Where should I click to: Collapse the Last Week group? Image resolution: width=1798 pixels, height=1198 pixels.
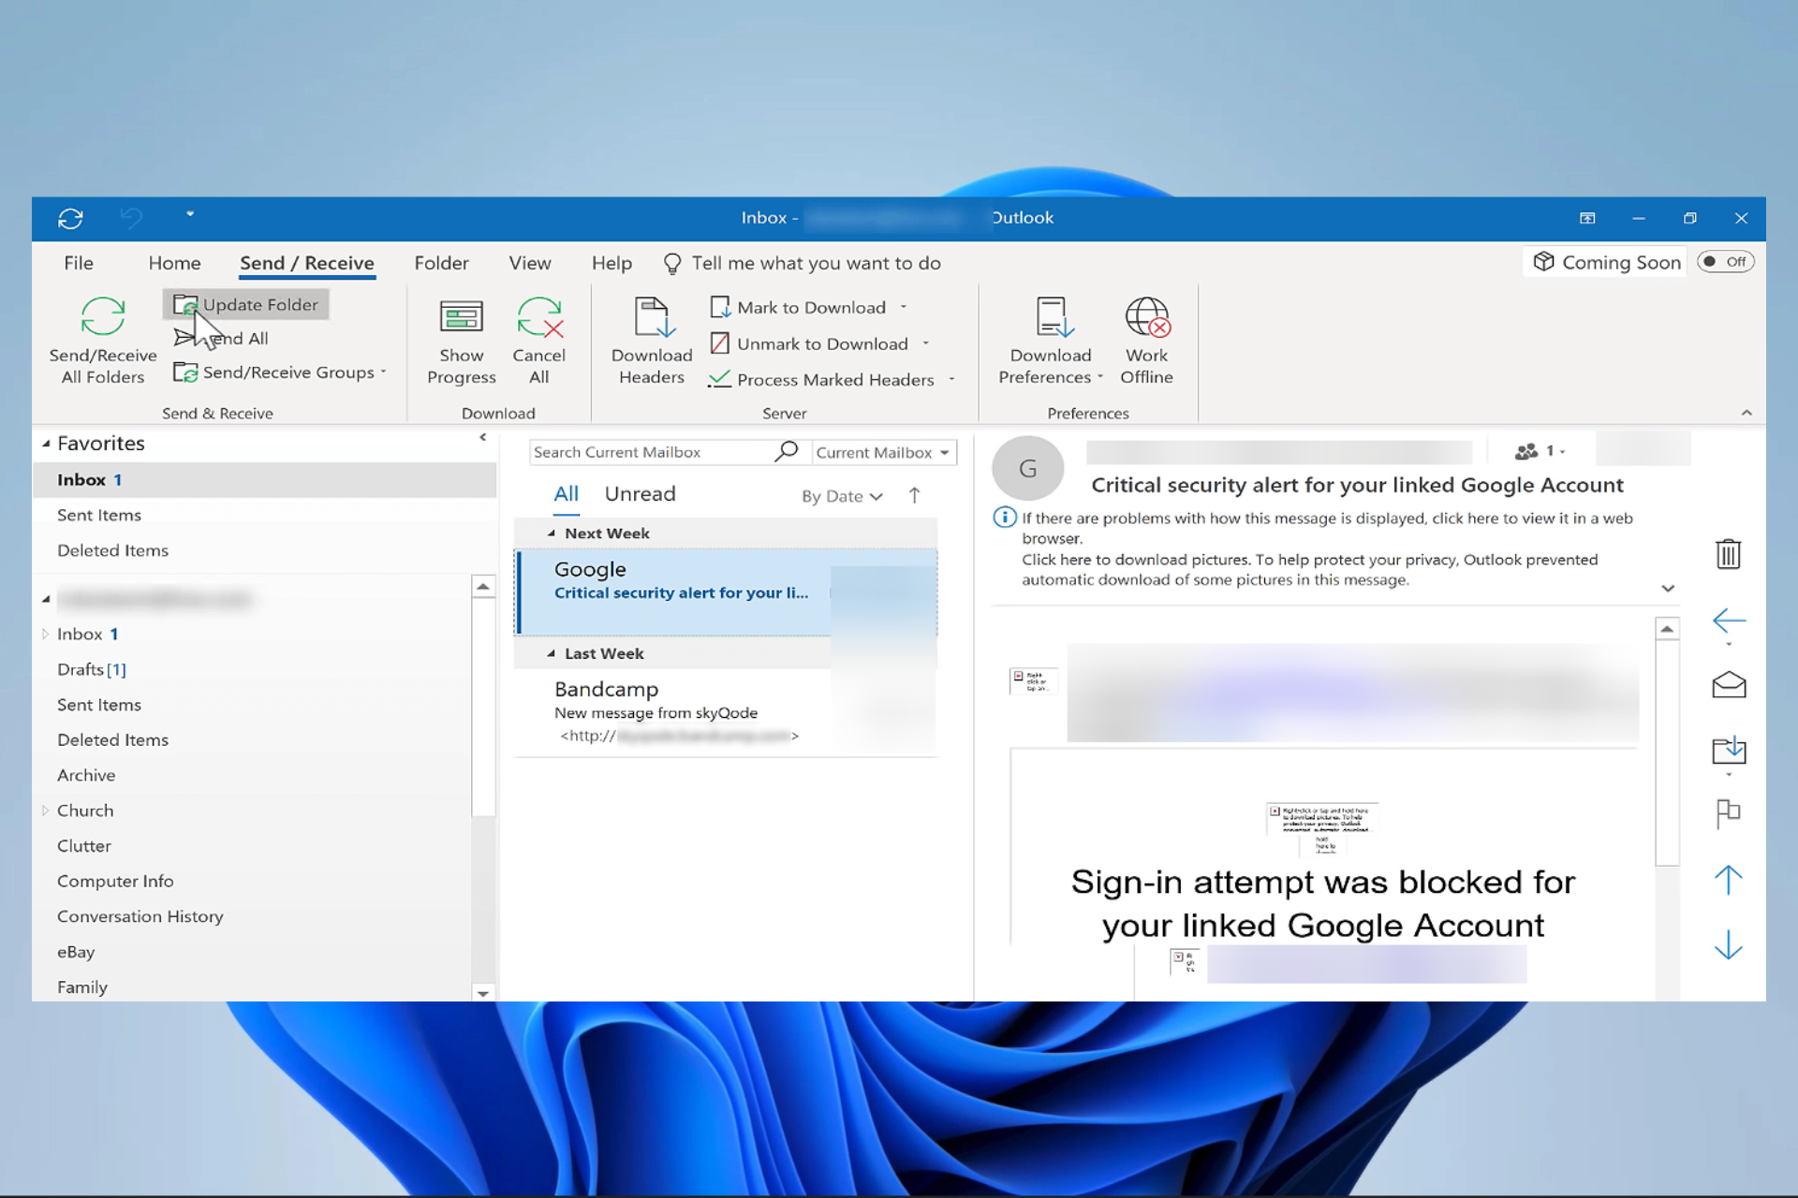pyautogui.click(x=552, y=653)
